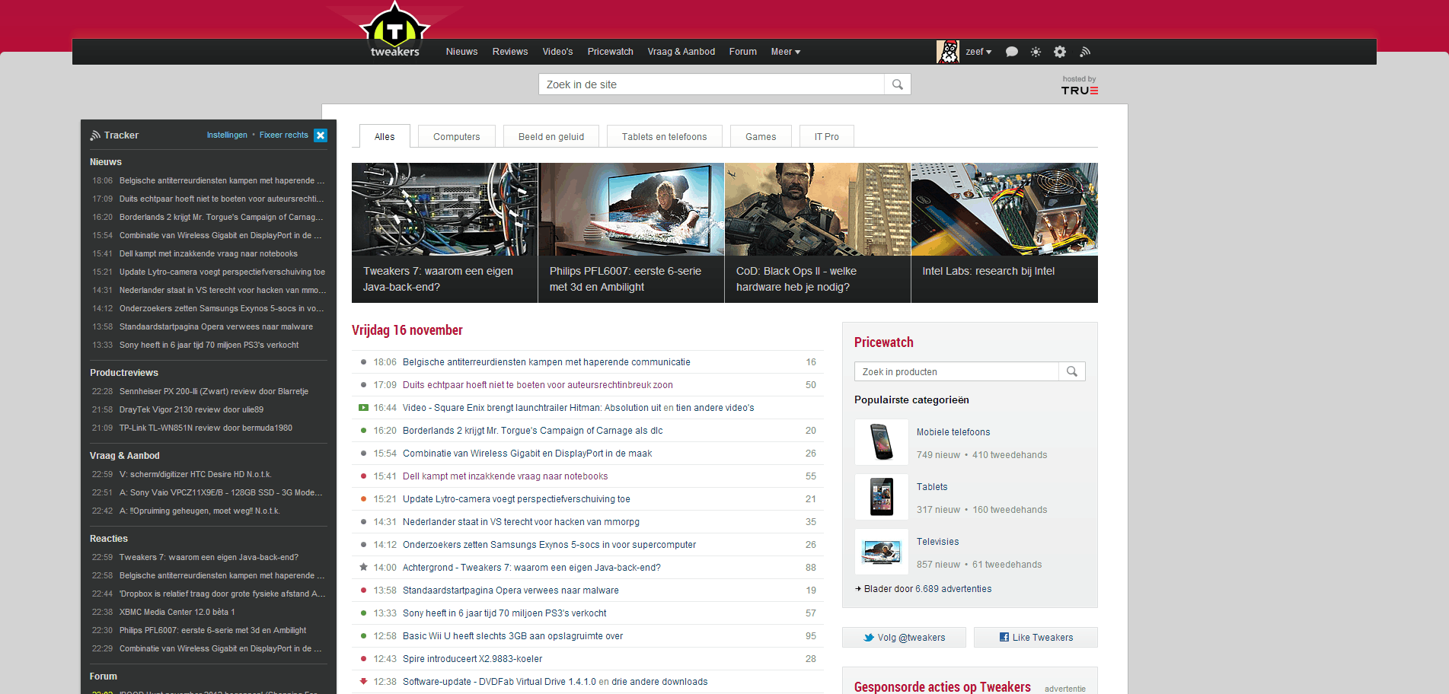Open tracker ad Sony Vaio VPCZ11X9E/B
Image resolution: width=1449 pixels, height=694 pixels.
(x=221, y=492)
